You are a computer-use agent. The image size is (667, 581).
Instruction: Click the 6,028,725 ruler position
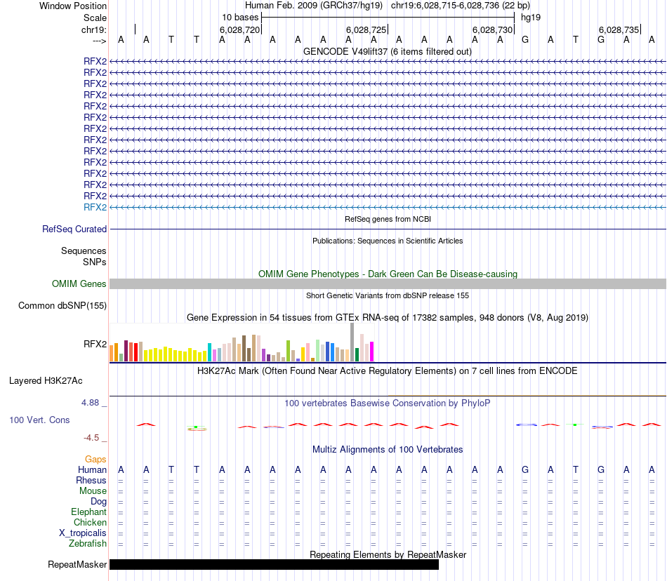click(x=366, y=30)
